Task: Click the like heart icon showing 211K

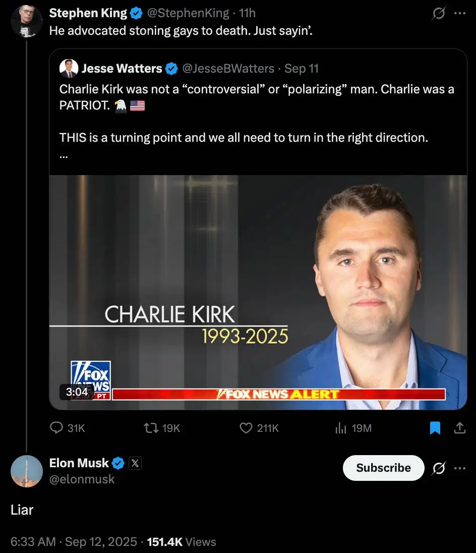Action: (x=246, y=428)
